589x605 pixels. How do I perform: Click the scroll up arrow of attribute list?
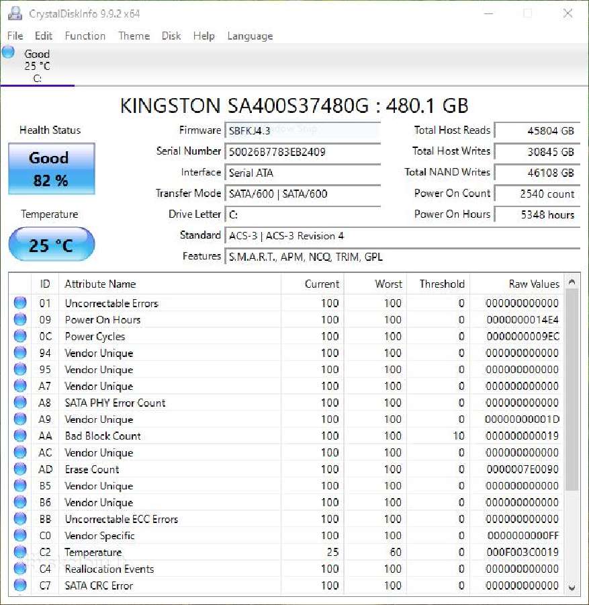pos(572,282)
